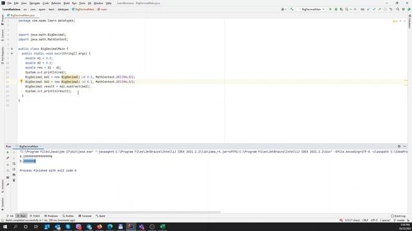
Task: Change the UTF-8 file encoding in status bar
Action: (374, 220)
